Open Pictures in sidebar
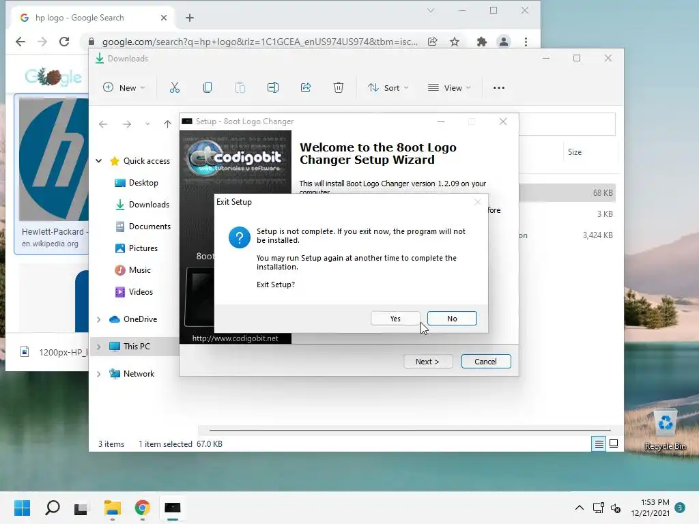 click(137, 248)
